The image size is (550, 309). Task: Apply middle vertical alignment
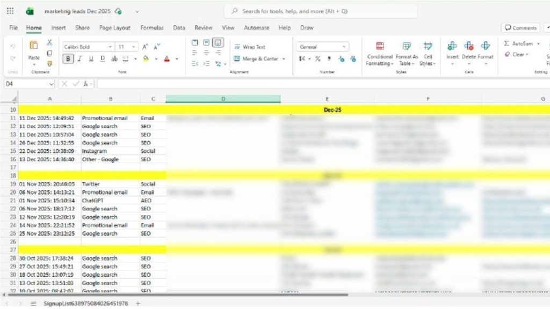[x=206, y=43]
